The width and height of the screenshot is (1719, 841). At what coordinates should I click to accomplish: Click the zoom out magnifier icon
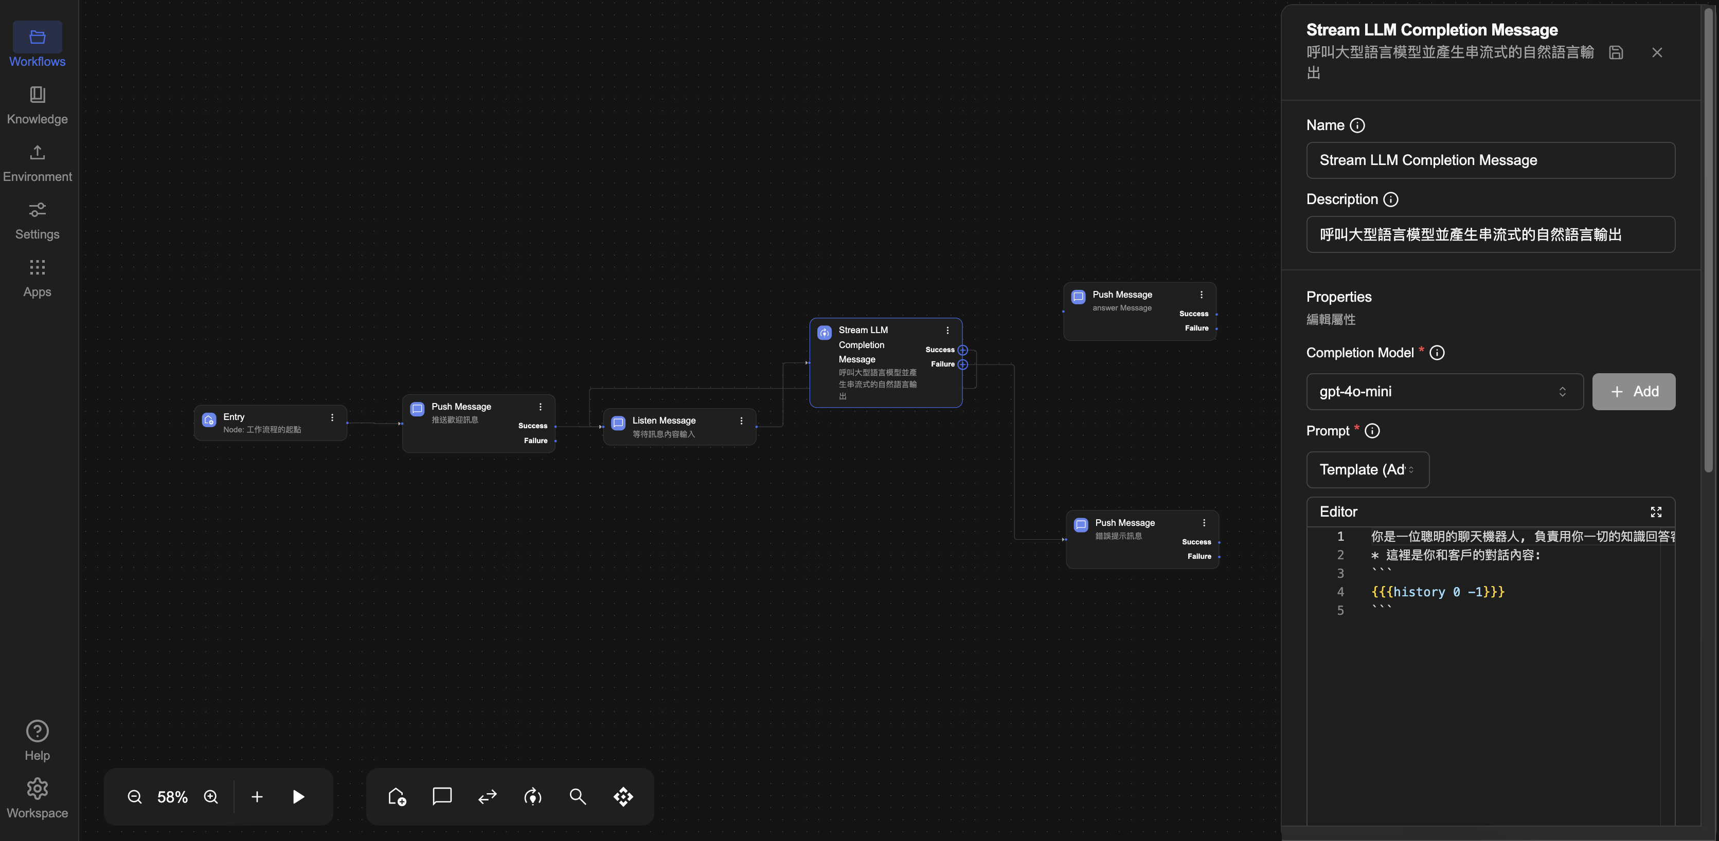pyautogui.click(x=135, y=796)
